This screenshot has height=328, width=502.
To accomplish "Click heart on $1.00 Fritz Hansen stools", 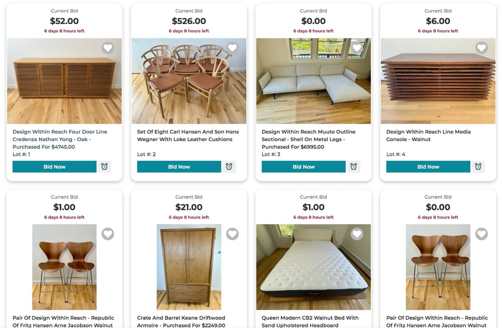I will [108, 234].
